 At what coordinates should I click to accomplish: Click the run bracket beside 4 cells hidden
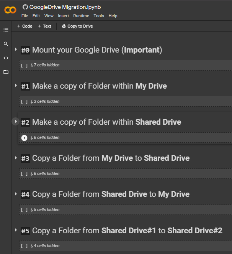(24, 246)
